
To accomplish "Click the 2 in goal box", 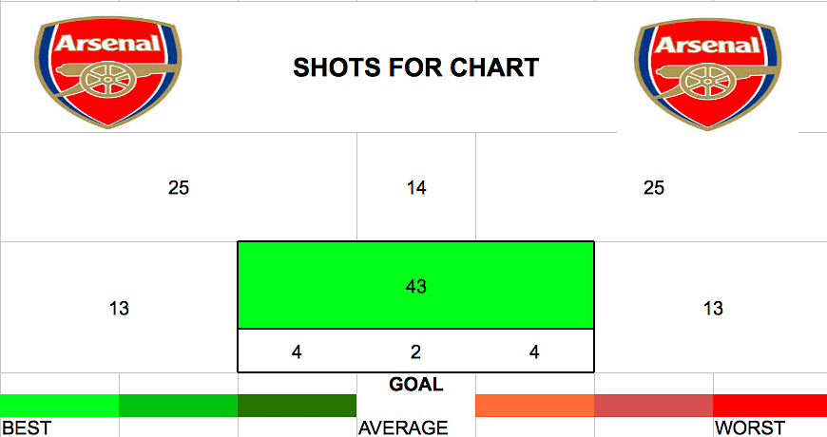I will 416,351.
